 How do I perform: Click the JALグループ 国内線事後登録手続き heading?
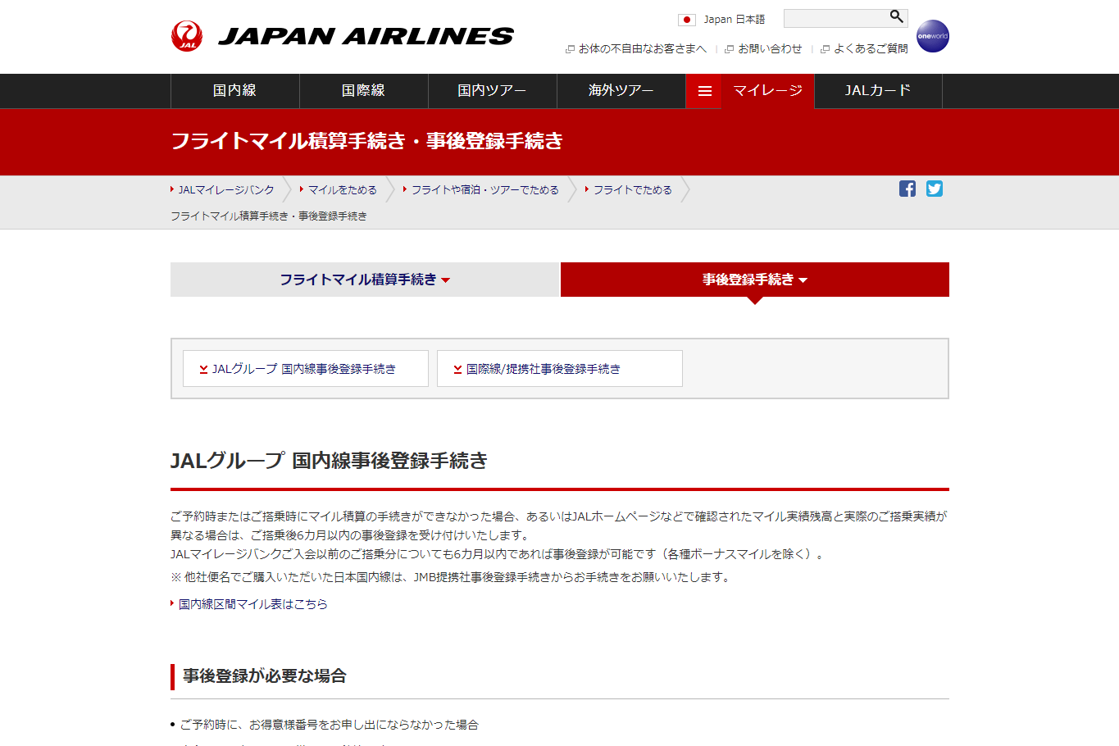pyautogui.click(x=329, y=461)
